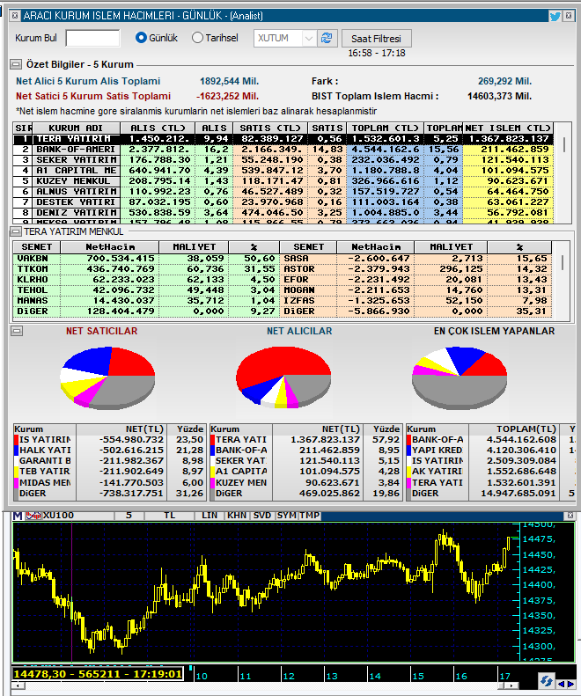Open the Twitter share icon in title bar
Screen dimensions: 581x696
555,17
